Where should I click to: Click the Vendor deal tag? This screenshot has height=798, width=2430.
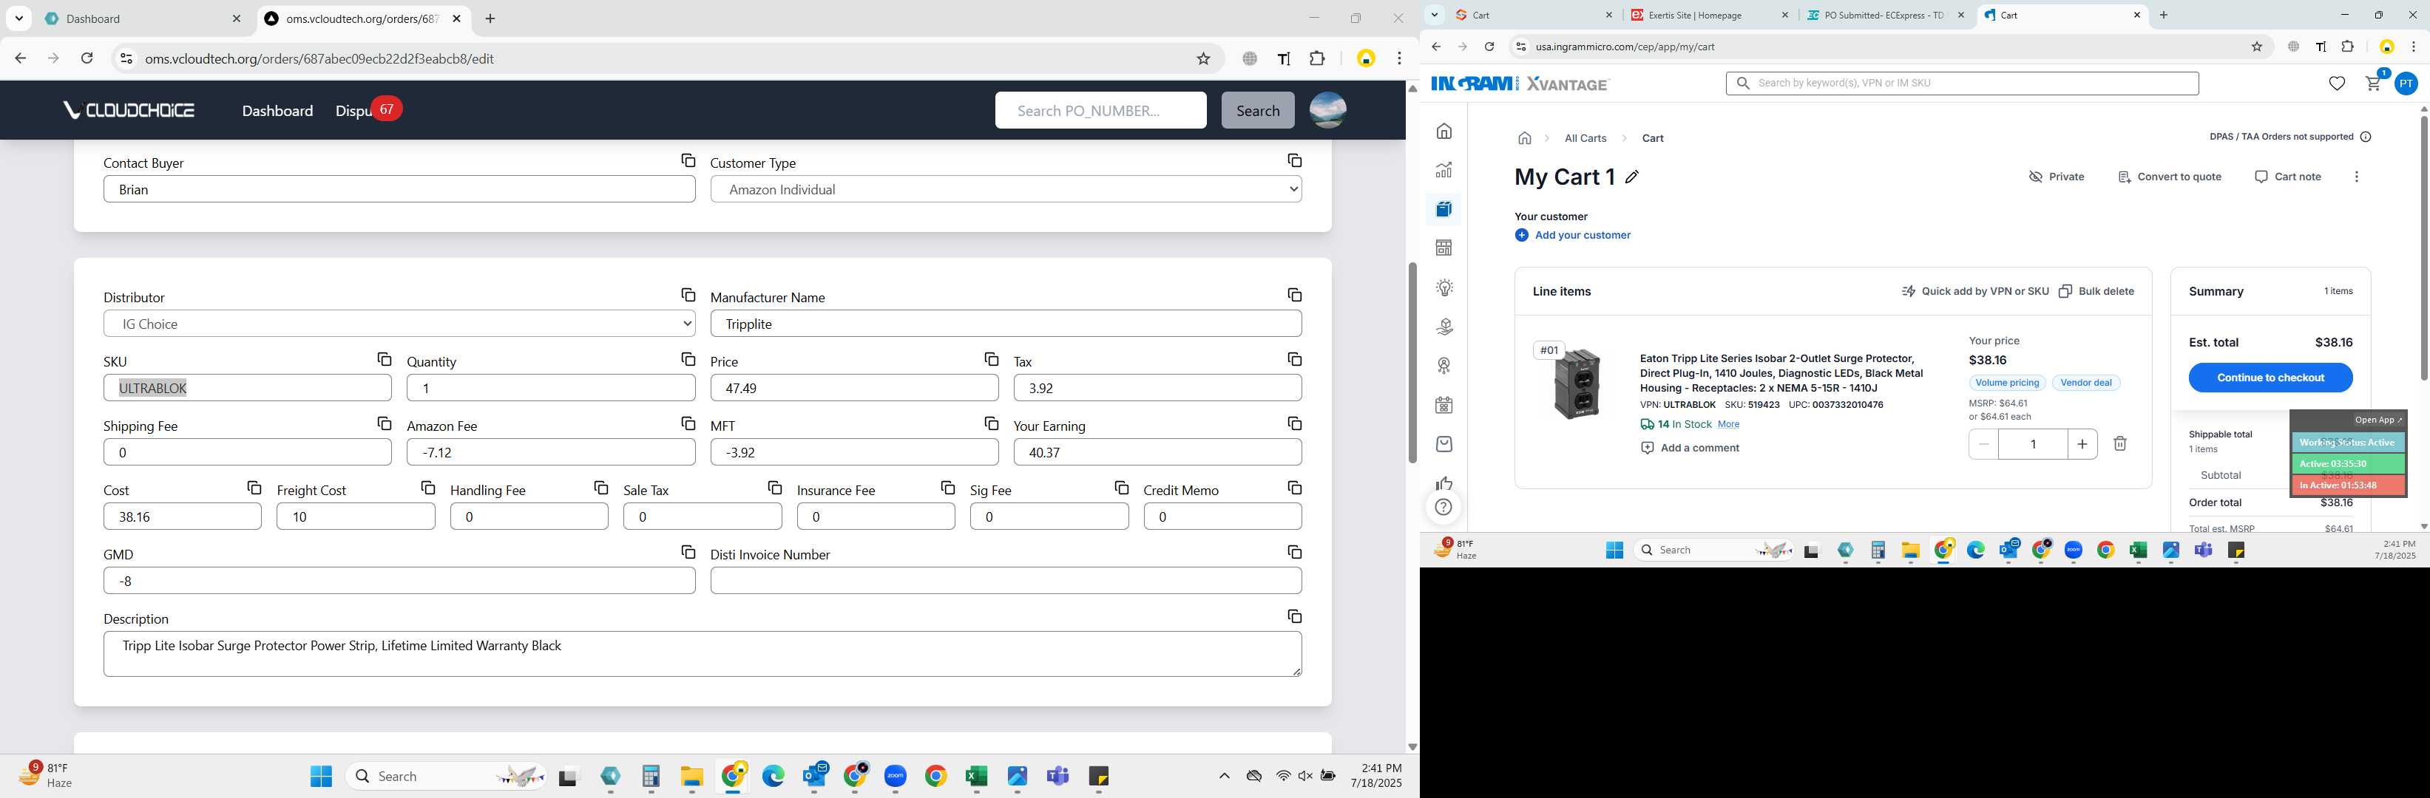2085,383
